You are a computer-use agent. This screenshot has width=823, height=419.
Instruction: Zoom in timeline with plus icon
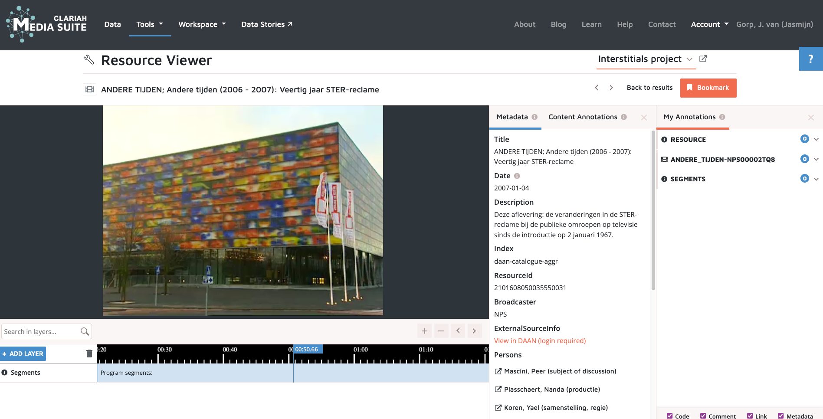424,331
